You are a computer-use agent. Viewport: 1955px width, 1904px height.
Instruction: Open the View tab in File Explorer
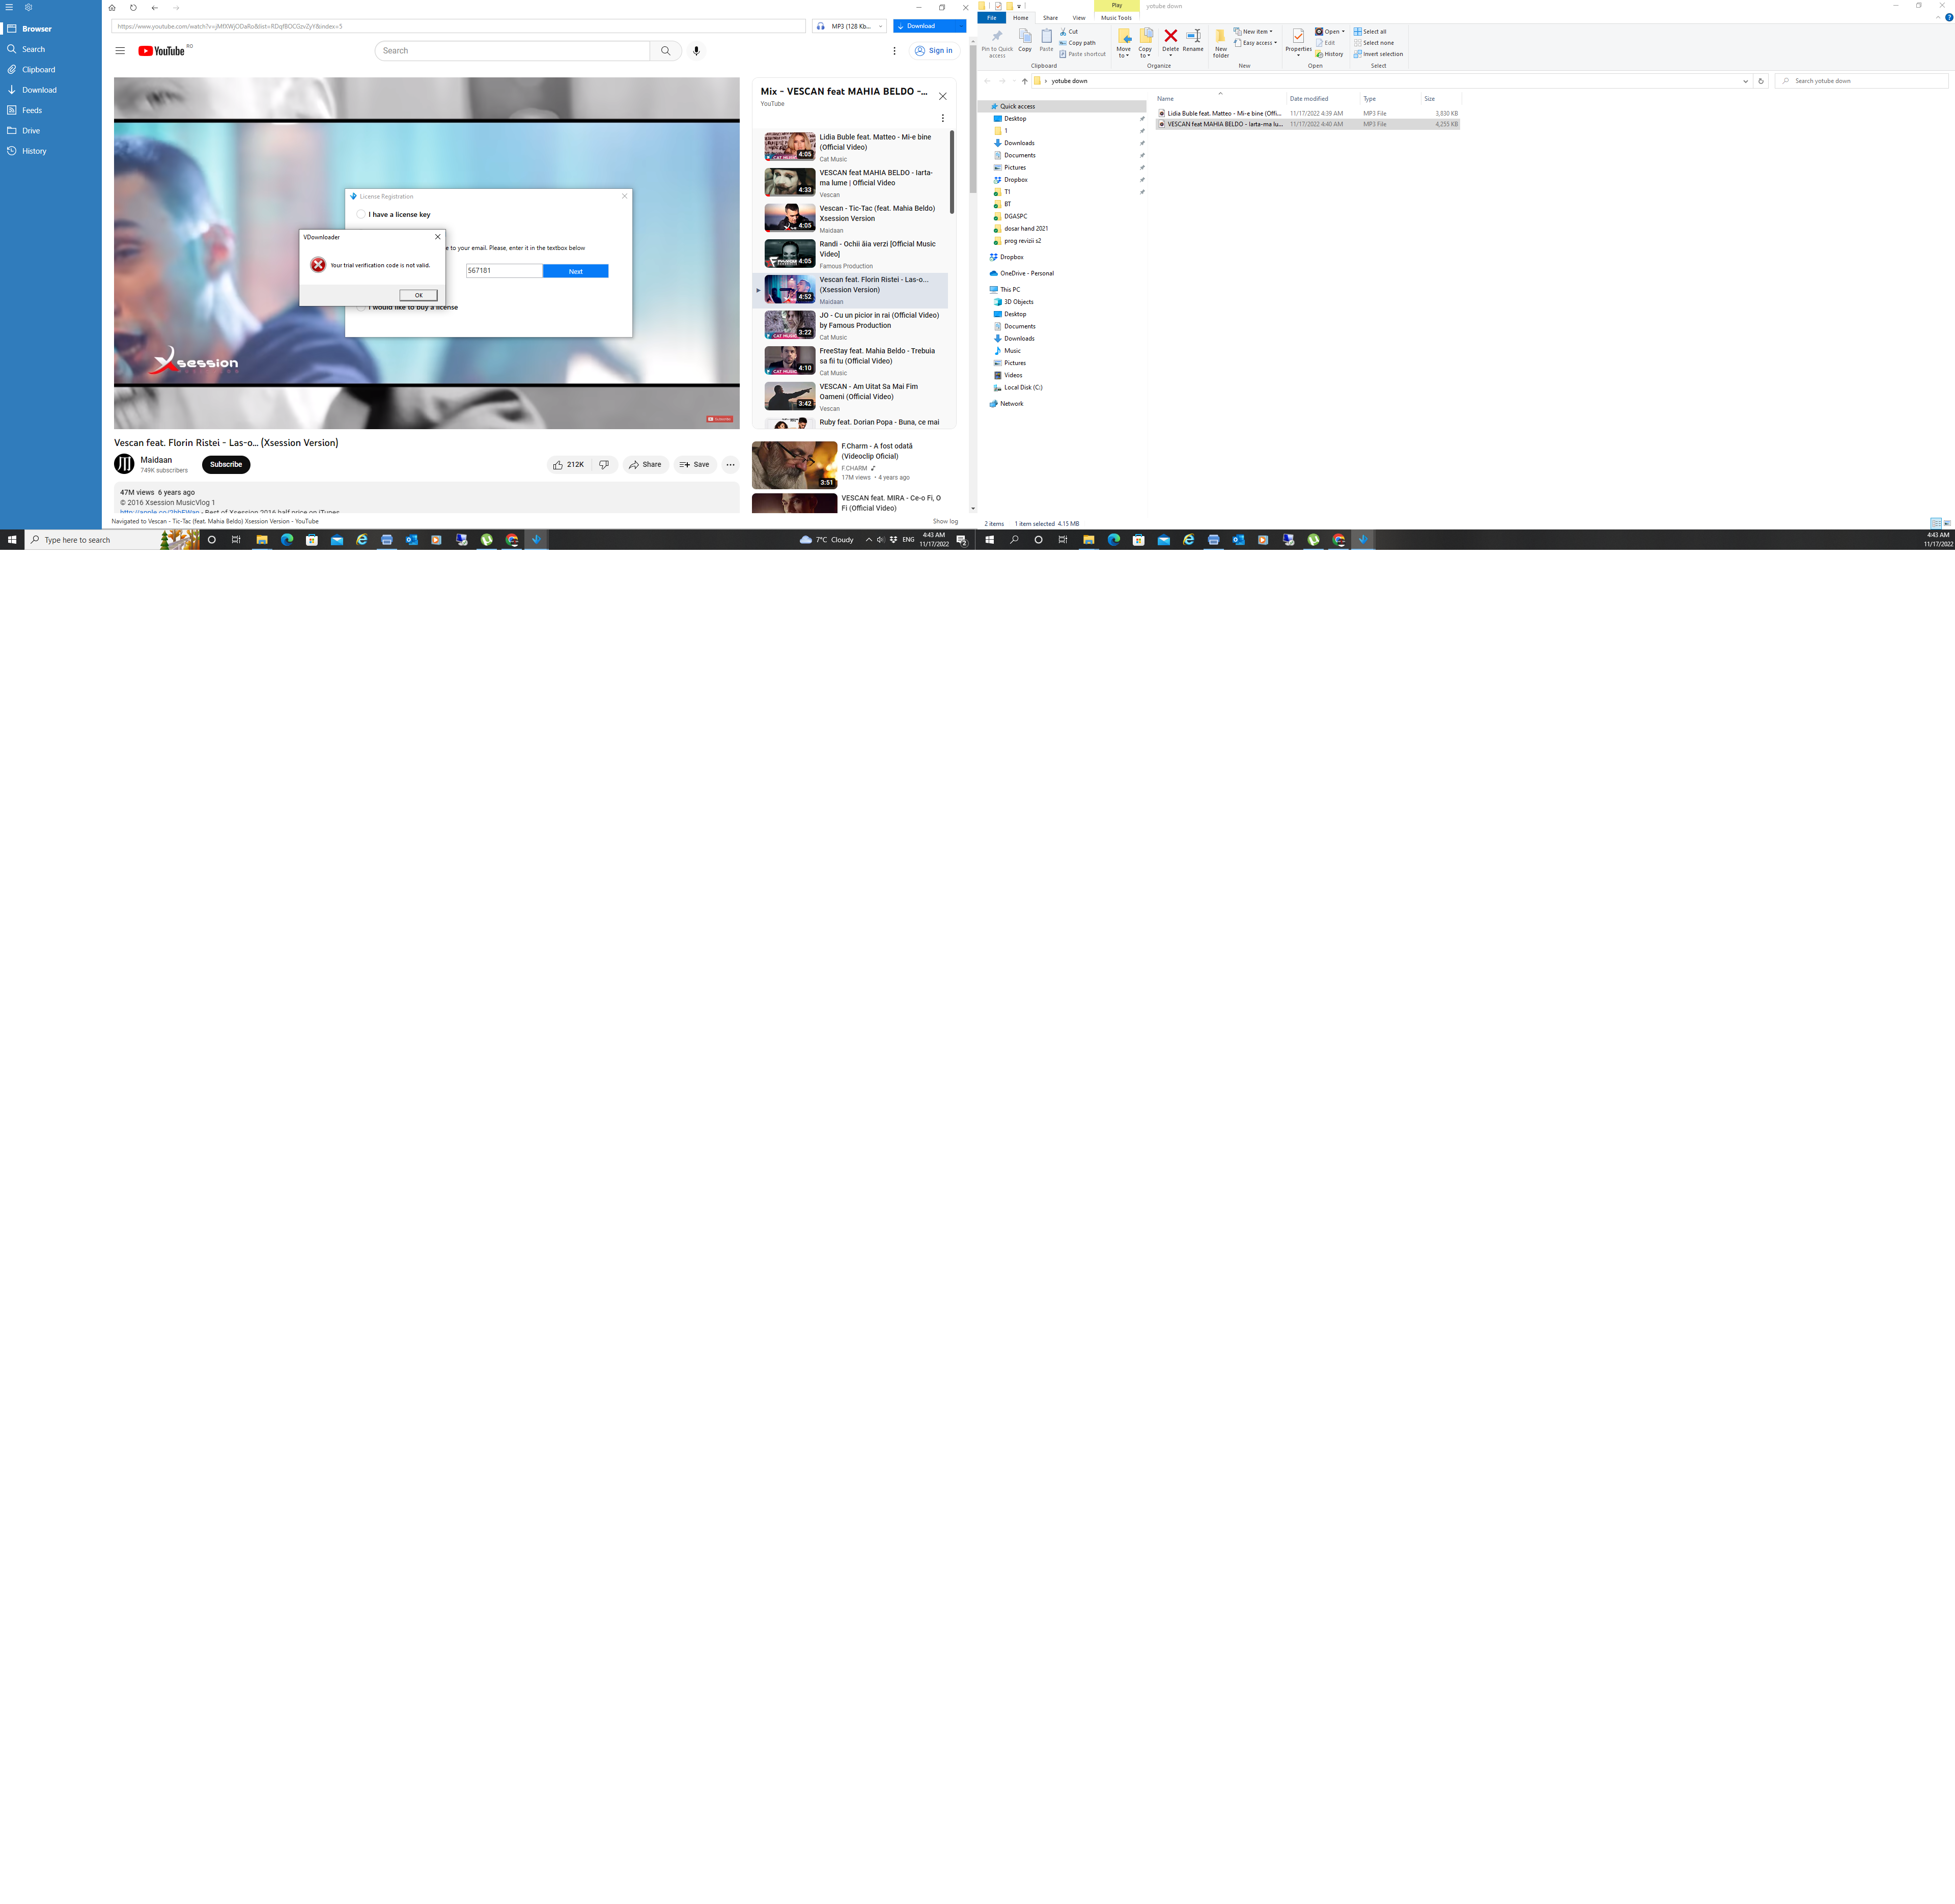(x=1079, y=17)
